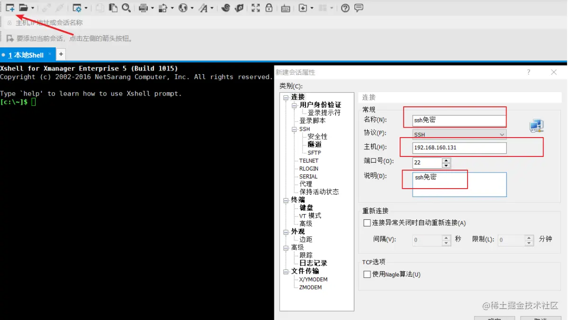Image resolution: width=568 pixels, height=320 pixels.
Task: Open the Print dropdown arrow
Action: [x=152, y=8]
